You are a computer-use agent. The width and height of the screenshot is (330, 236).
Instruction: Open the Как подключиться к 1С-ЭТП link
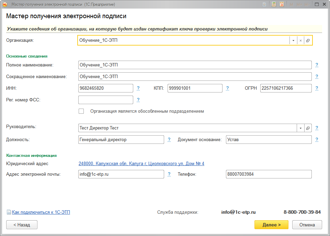(x=41, y=212)
